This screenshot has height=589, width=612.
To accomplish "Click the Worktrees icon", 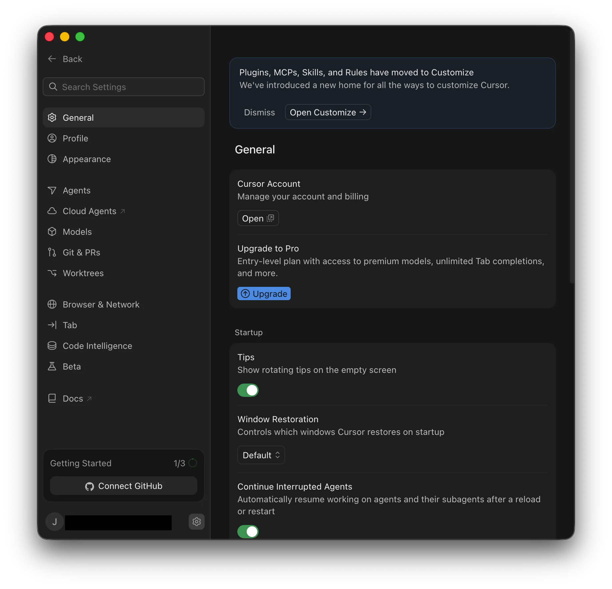I will pyautogui.click(x=52, y=273).
